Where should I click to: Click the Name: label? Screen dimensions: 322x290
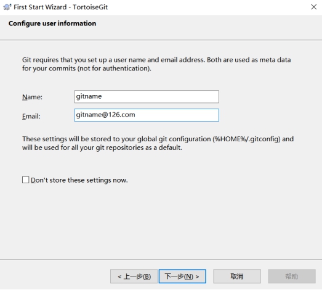coord(32,97)
